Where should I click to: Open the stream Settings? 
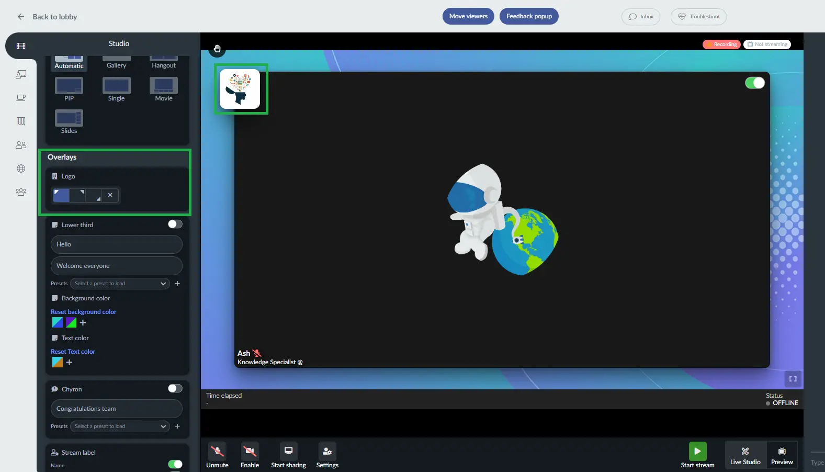click(x=327, y=455)
